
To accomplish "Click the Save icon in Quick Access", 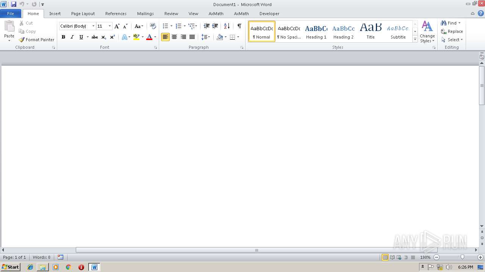I will [x=14, y=4].
